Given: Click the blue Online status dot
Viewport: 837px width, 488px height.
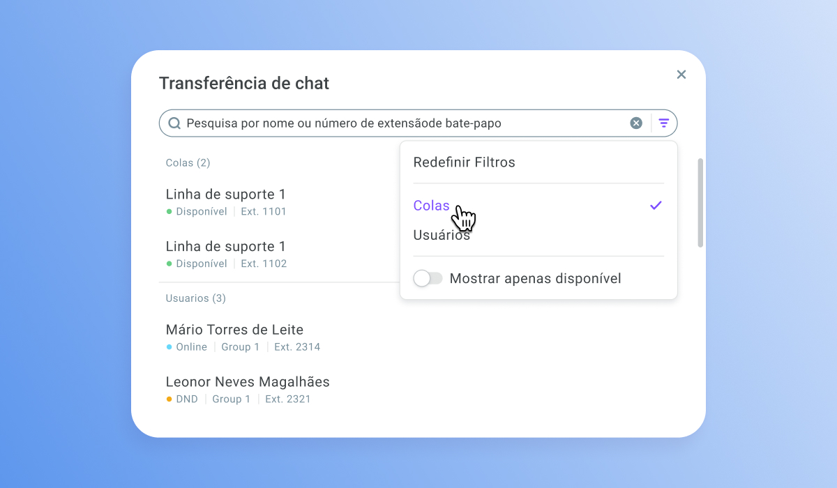Looking at the screenshot, I should point(169,346).
